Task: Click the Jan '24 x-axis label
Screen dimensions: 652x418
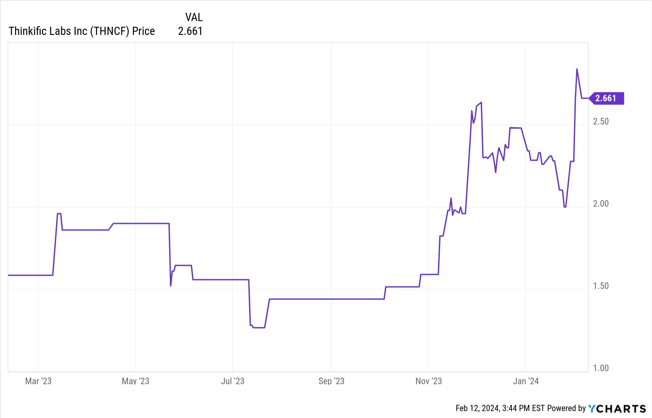Action: (526, 381)
